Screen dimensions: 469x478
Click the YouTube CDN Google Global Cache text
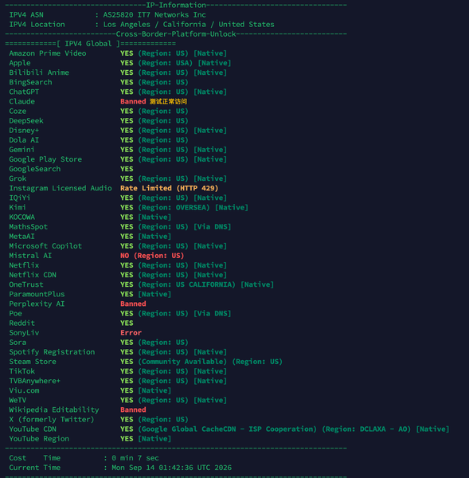coord(228,429)
